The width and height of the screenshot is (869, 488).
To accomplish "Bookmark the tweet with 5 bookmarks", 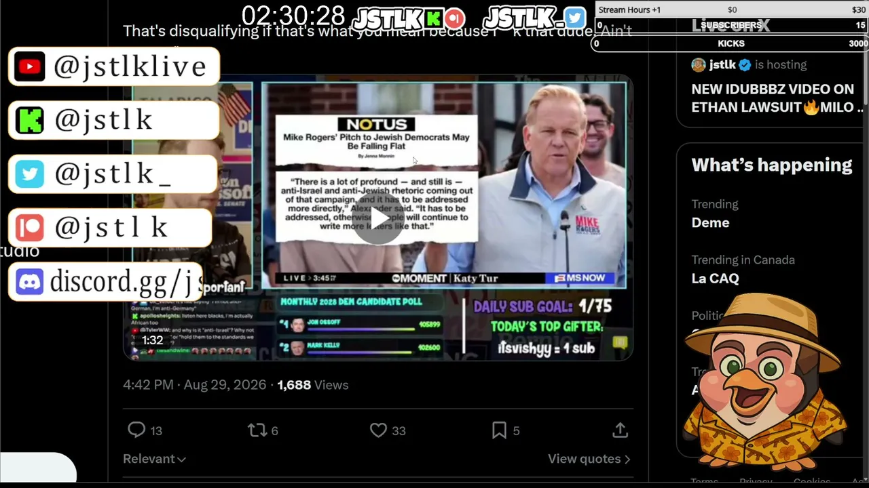I will pyautogui.click(x=499, y=430).
